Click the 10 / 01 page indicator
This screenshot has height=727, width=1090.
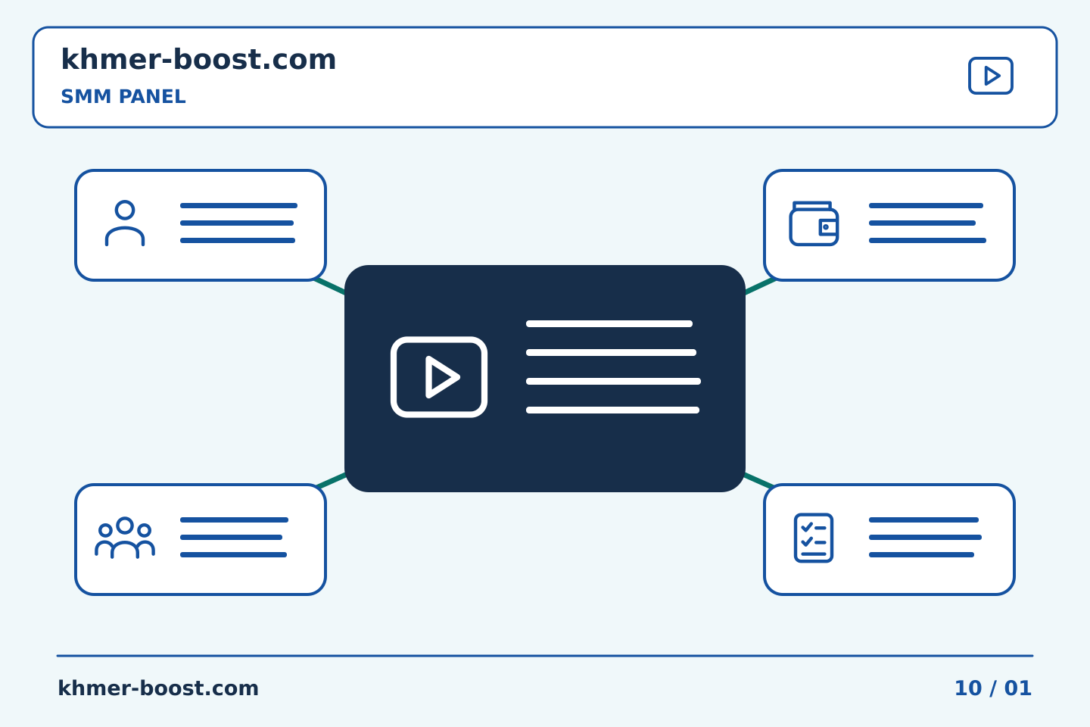(993, 688)
